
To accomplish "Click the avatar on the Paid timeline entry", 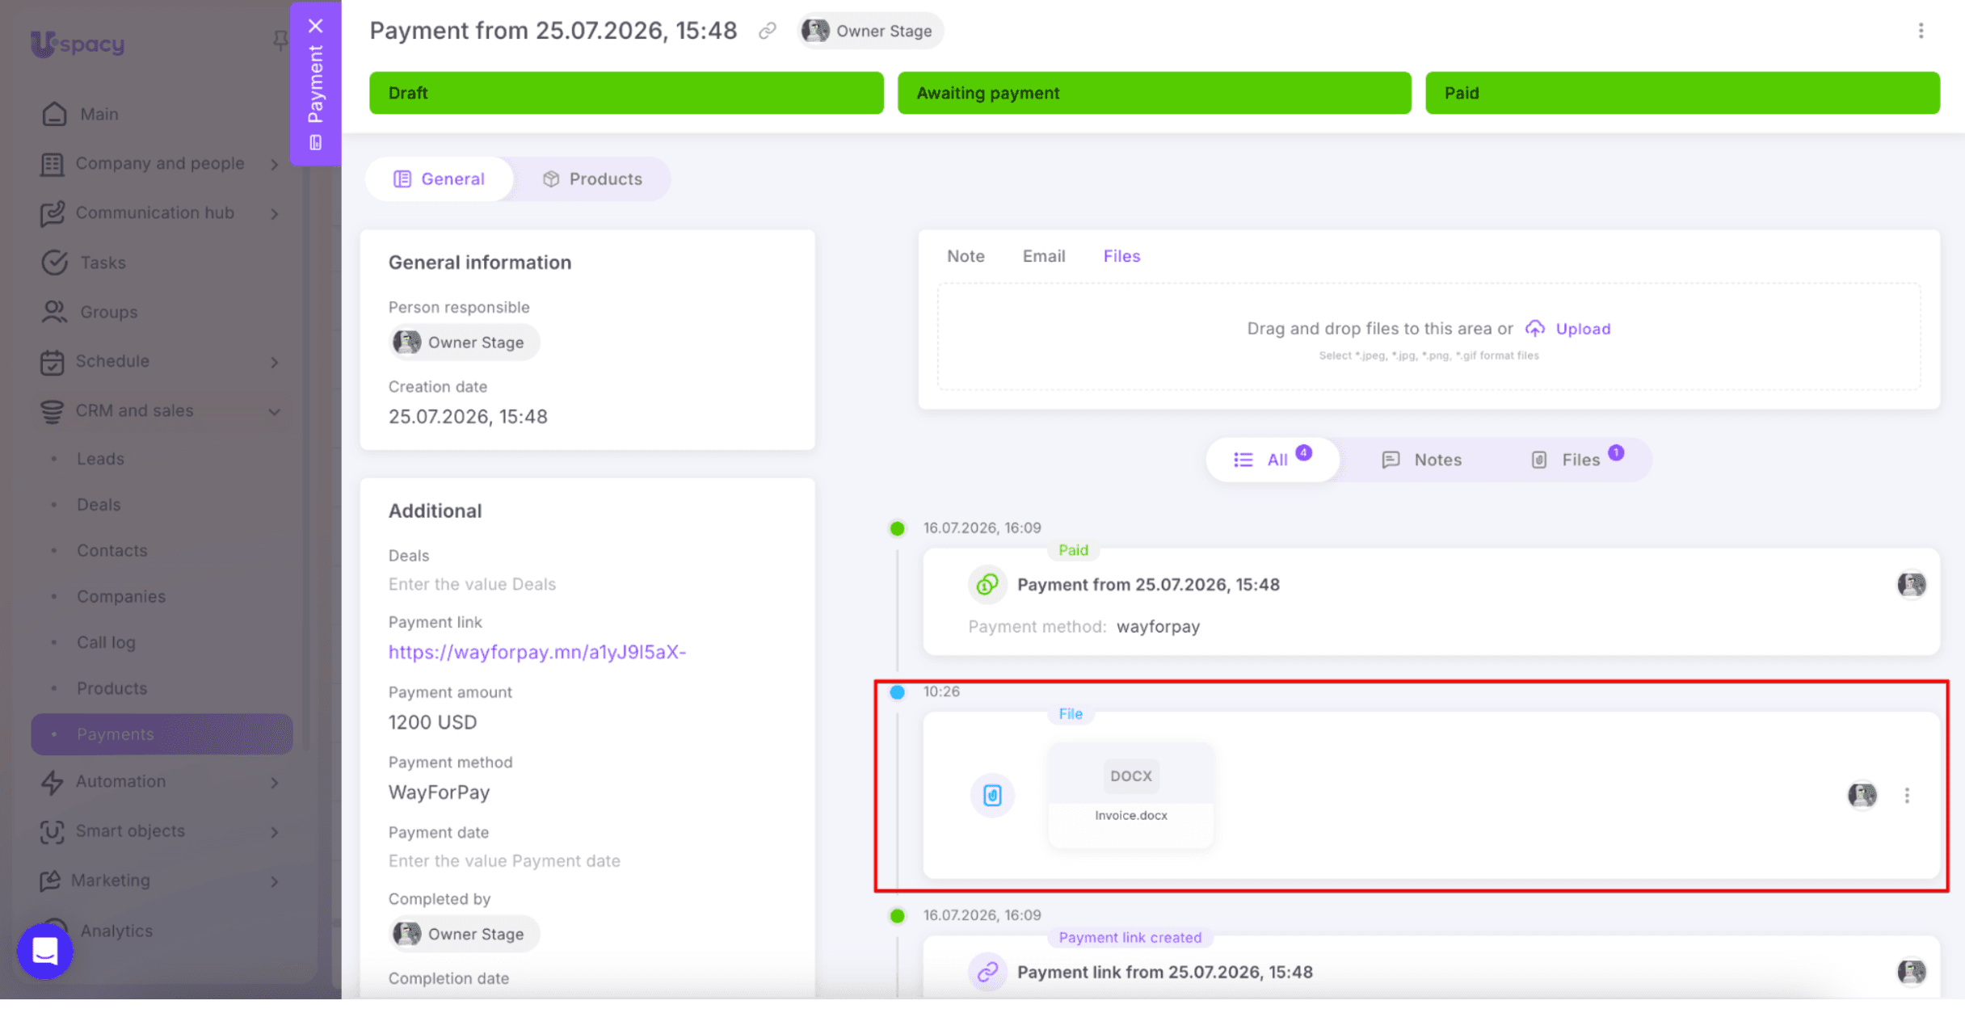I will 1912,584.
